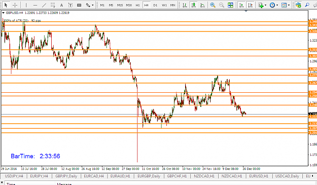Activate the crosshair tool
Viewport: 317px width, 185px height.
point(15,5)
